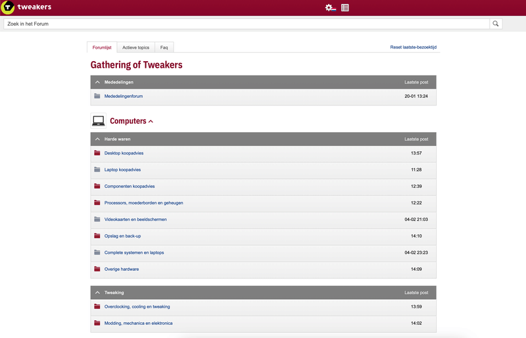Click the magnifier search button

click(496, 24)
